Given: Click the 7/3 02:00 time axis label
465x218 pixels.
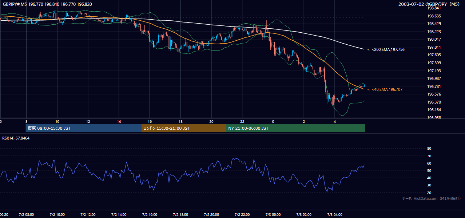Looking at the screenshot, I should (304, 215).
